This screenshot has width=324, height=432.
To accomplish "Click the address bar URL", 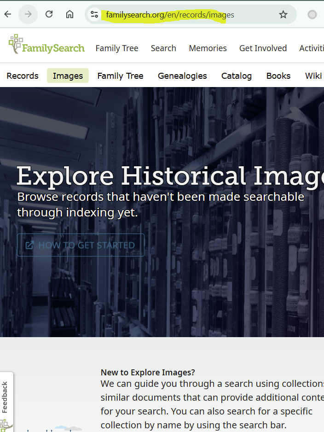I will [x=170, y=15].
